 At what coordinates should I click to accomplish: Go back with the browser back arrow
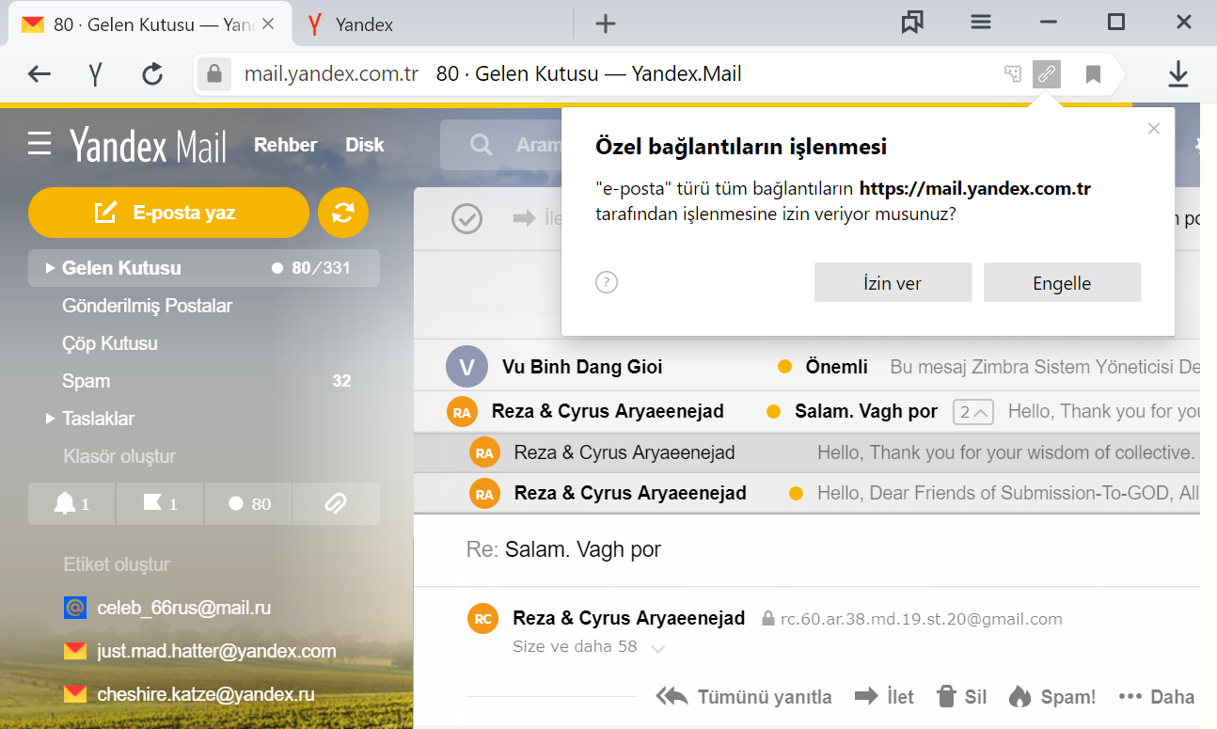40,74
